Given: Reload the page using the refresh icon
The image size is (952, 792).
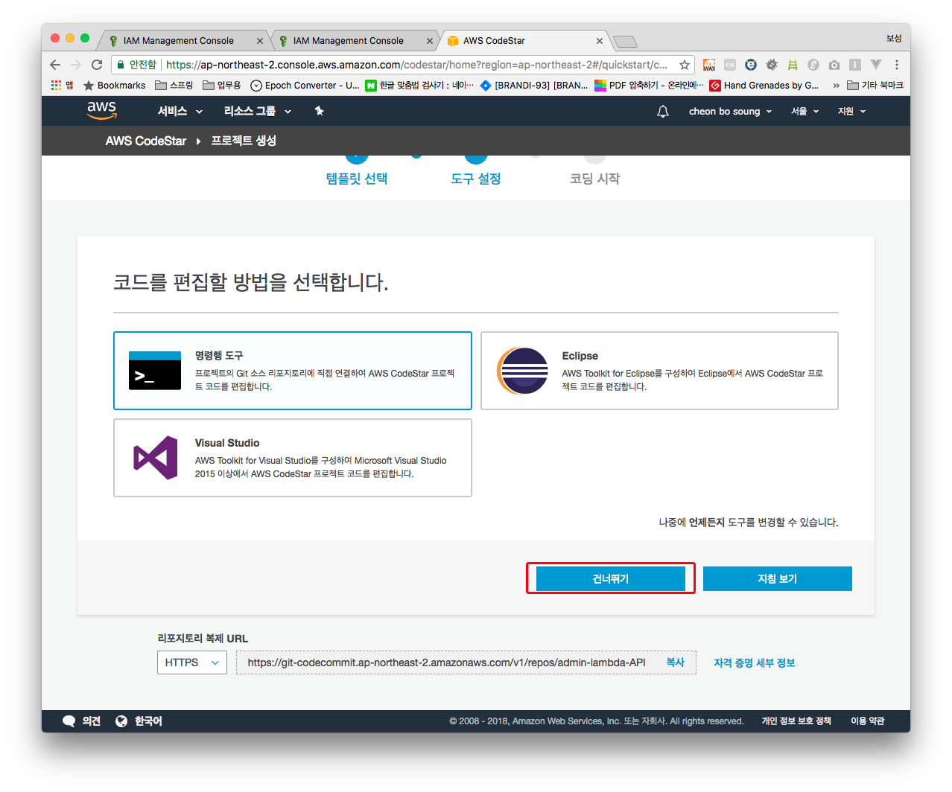Looking at the screenshot, I should point(97,65).
